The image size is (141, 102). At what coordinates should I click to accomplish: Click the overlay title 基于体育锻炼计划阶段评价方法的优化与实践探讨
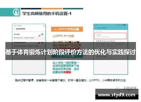[x=70, y=52]
